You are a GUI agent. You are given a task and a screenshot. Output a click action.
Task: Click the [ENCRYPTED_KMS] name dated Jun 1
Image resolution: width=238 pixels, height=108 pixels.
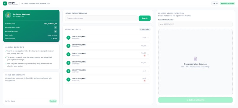pos(79,70)
